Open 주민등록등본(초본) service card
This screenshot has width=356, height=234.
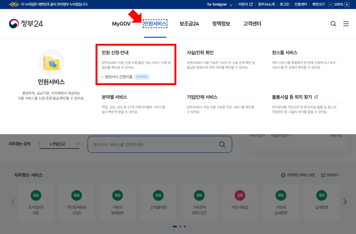(x=77, y=202)
